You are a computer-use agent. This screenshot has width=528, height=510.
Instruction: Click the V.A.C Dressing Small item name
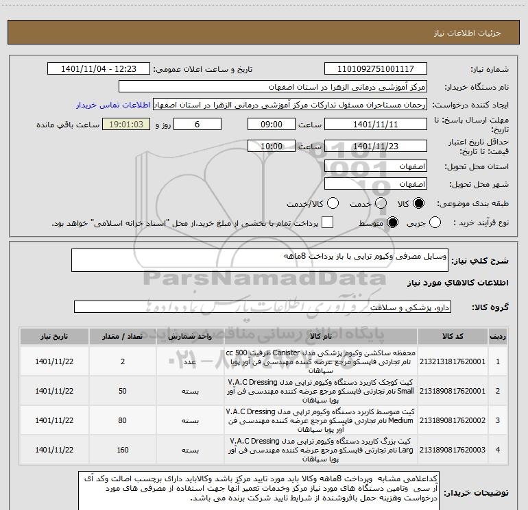321,391
